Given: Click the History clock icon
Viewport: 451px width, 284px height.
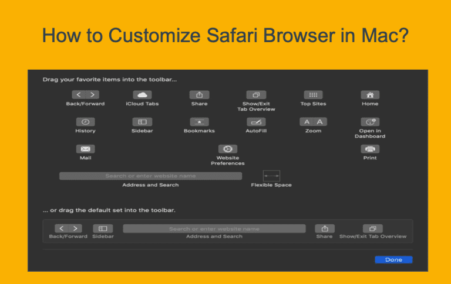Looking at the screenshot, I should 85,122.
